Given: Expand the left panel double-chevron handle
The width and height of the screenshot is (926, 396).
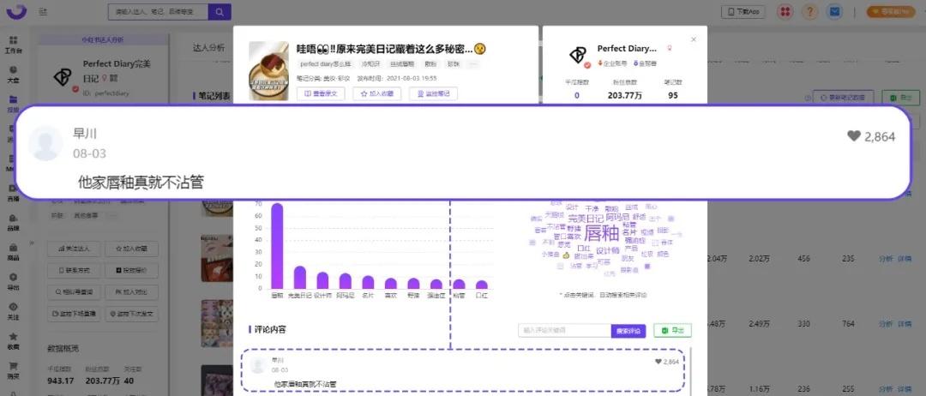Looking at the screenshot, I should click(x=32, y=242).
